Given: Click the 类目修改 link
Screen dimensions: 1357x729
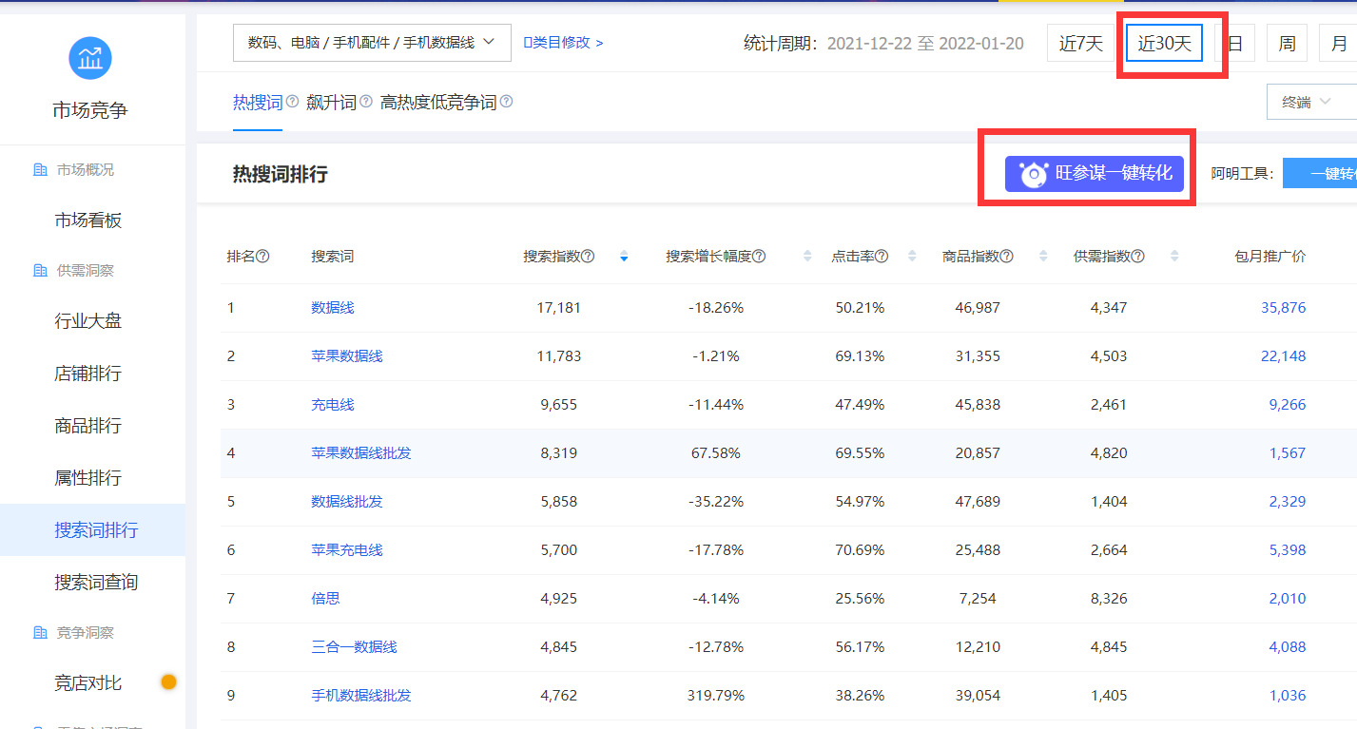Looking at the screenshot, I should tap(563, 43).
